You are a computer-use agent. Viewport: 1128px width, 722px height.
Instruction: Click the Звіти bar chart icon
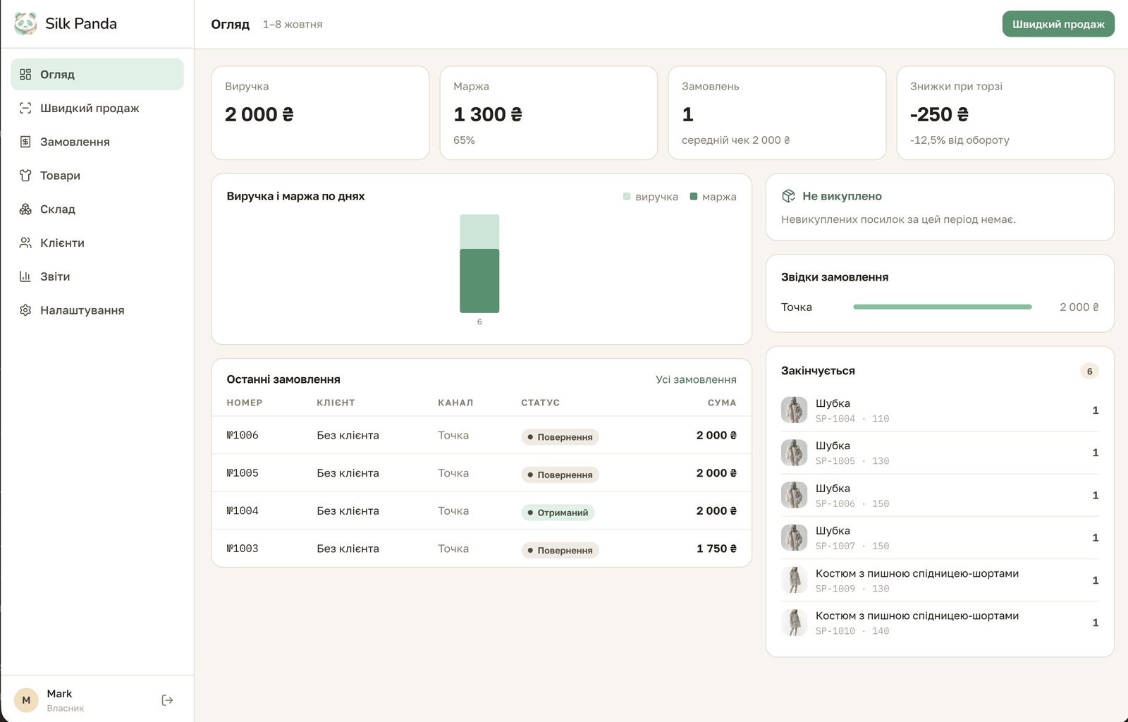tap(25, 276)
